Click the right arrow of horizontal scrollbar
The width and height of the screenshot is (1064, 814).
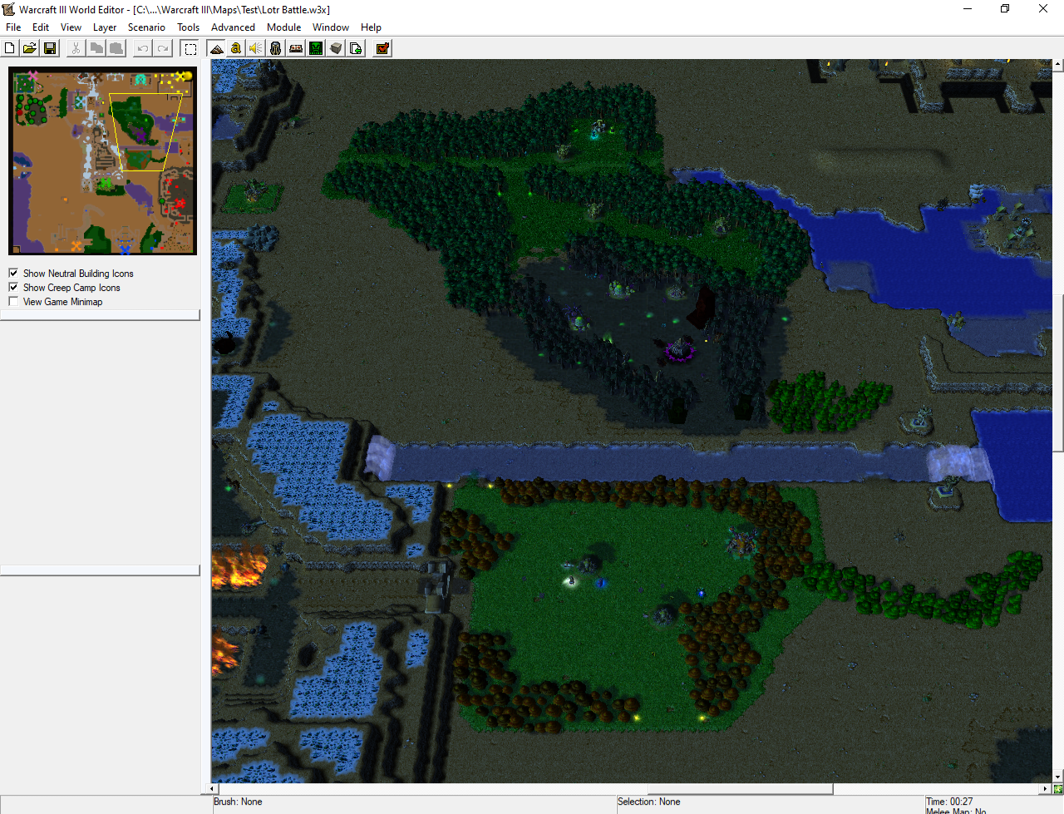click(1046, 788)
